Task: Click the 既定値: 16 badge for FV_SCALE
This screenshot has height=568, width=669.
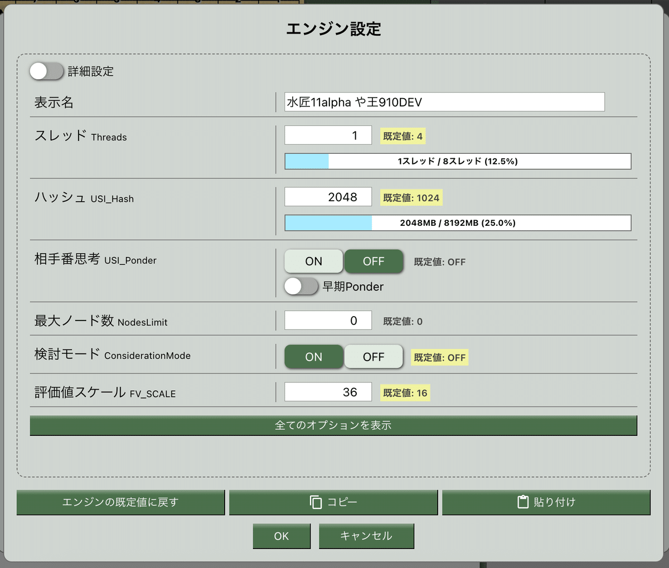Action: point(405,392)
